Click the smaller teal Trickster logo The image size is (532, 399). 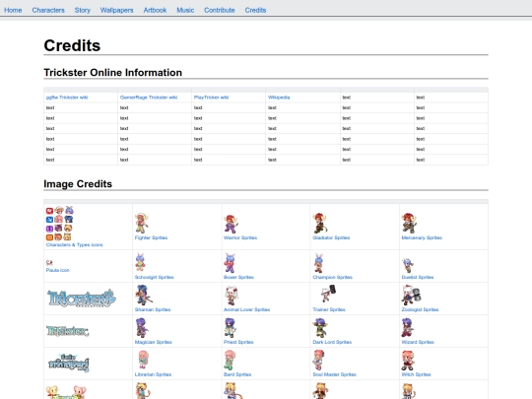pos(68,331)
